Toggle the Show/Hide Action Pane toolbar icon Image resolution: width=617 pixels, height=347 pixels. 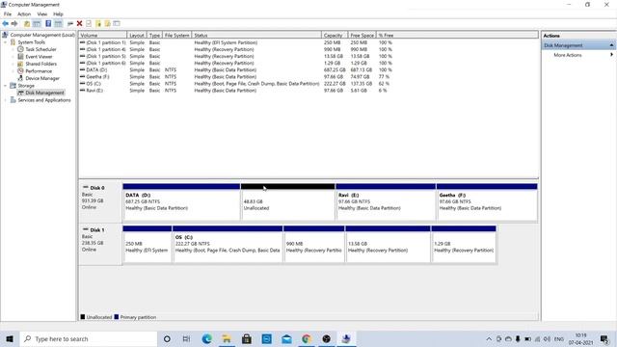tap(58, 23)
